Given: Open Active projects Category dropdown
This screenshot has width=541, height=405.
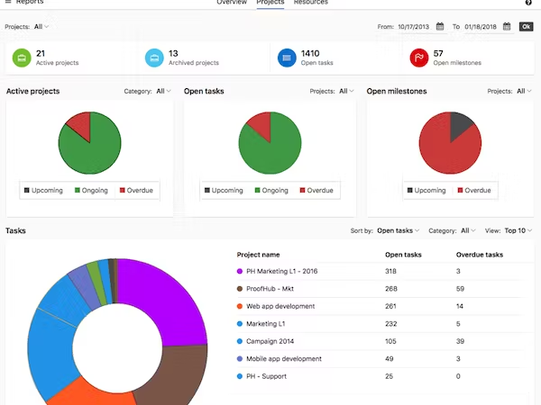Looking at the screenshot, I should [163, 91].
